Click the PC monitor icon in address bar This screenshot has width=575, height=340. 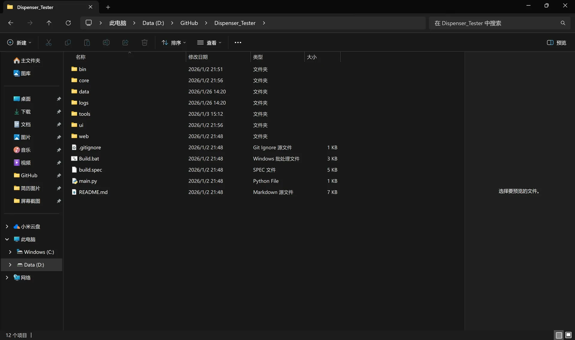coord(89,23)
